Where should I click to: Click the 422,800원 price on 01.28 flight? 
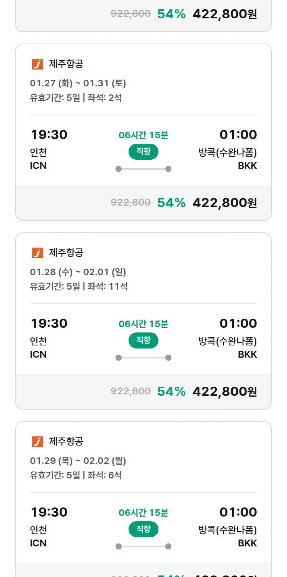click(x=225, y=391)
